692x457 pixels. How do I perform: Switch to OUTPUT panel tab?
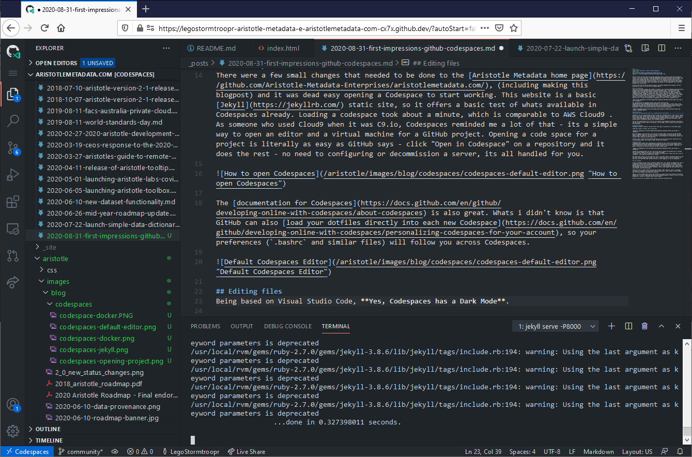pos(242,326)
